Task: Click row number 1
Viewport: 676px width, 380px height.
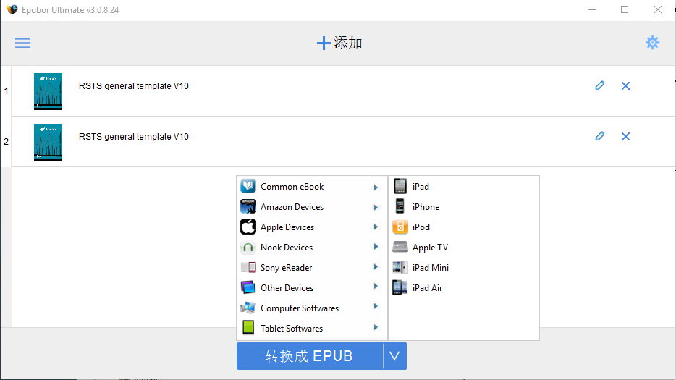Action: tap(6, 91)
